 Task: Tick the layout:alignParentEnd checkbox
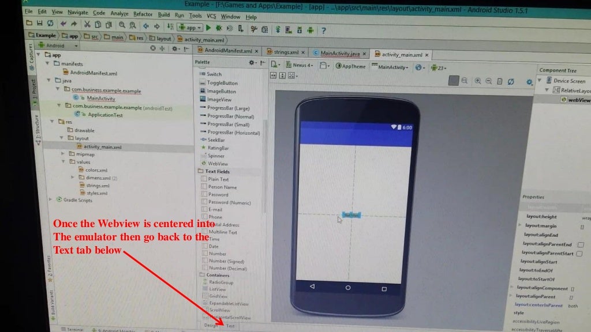point(581,244)
